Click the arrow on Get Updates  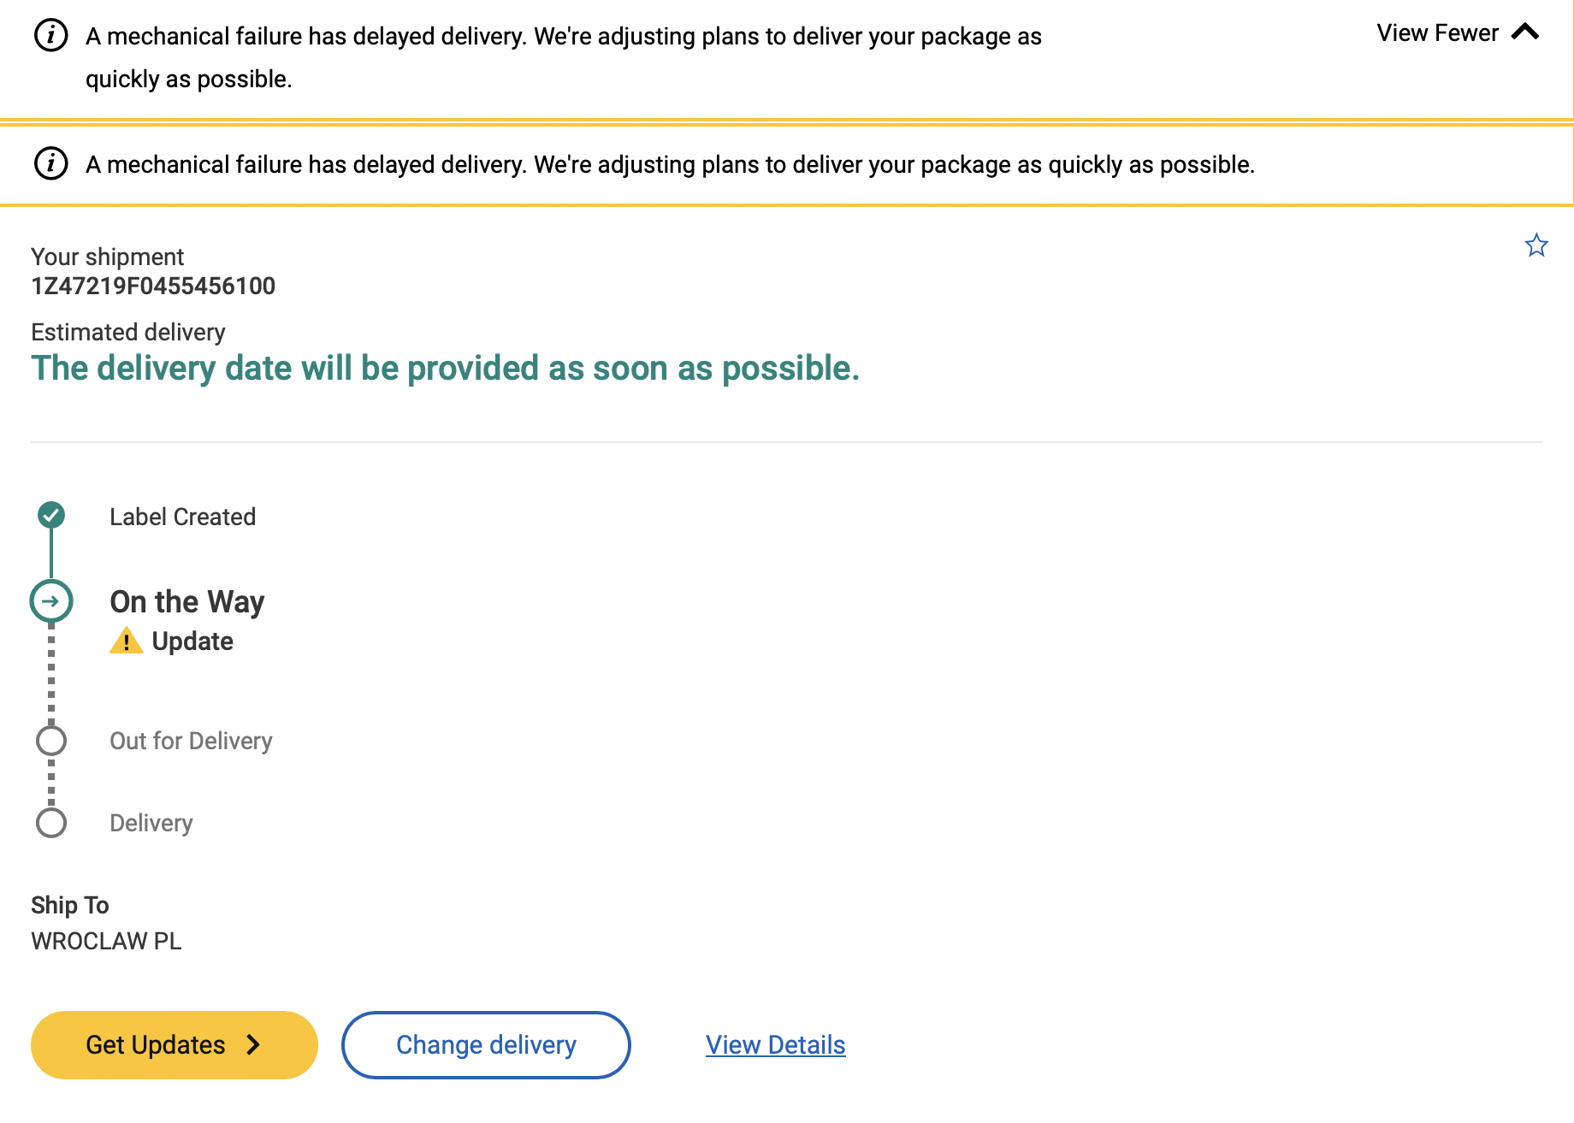coord(253,1044)
